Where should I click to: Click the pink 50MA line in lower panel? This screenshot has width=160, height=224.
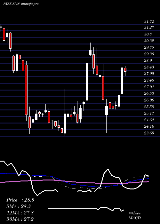click(74, 181)
